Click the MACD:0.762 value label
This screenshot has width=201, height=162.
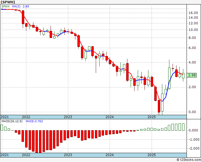point(34,121)
